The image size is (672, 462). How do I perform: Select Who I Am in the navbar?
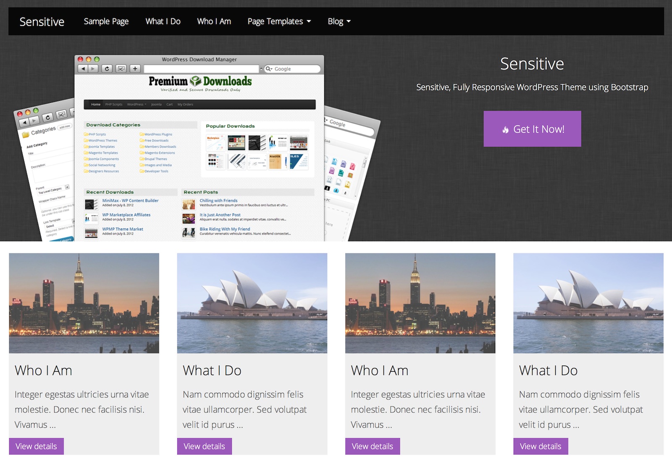pos(214,21)
